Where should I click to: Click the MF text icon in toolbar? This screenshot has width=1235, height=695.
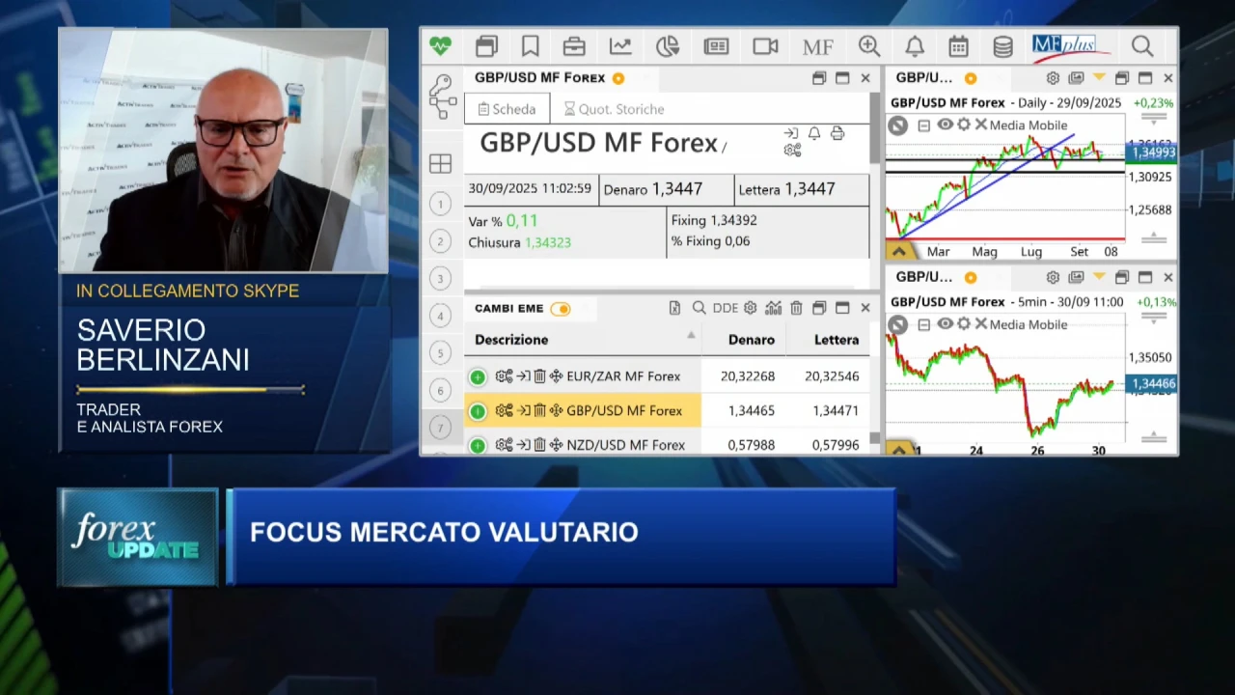coord(817,46)
